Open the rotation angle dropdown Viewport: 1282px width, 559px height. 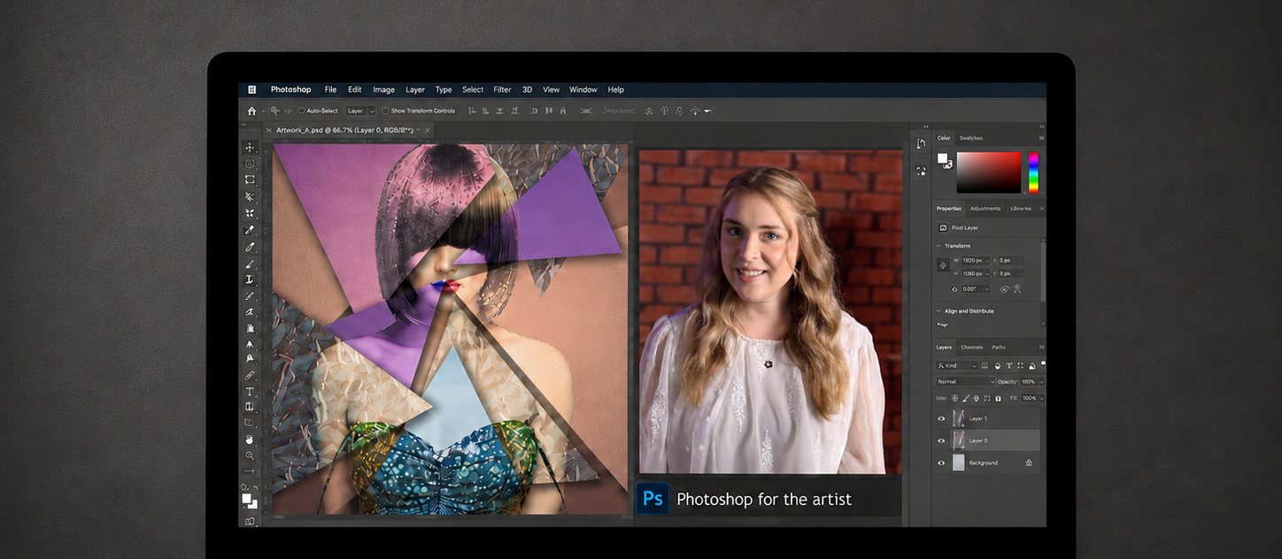[x=985, y=289]
